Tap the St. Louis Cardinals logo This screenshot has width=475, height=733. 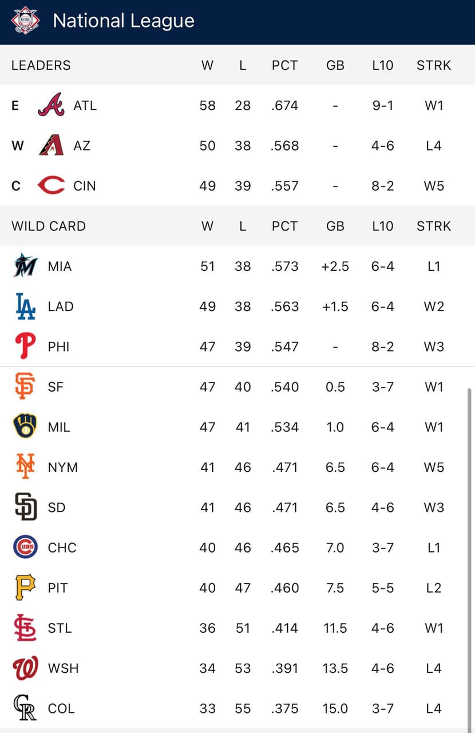[x=25, y=628]
